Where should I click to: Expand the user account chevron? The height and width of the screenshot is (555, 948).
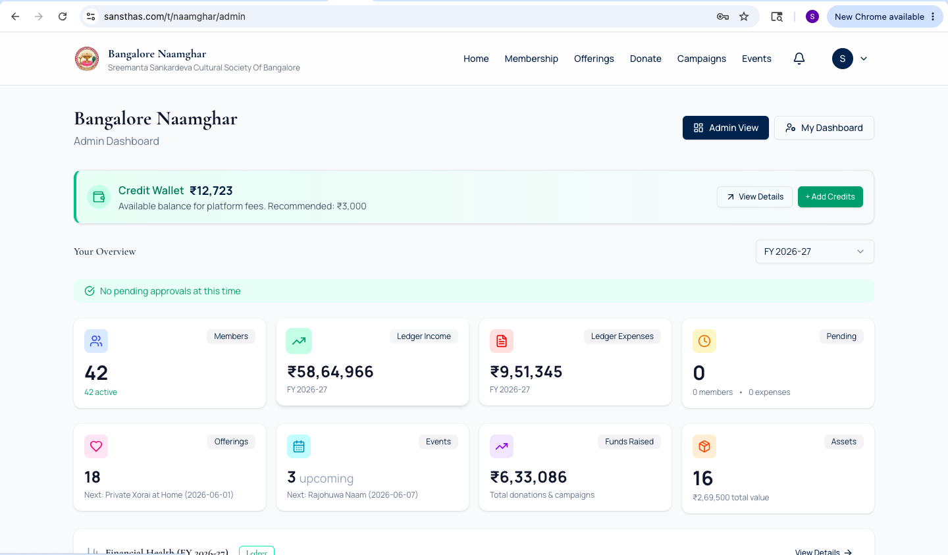[x=864, y=59]
